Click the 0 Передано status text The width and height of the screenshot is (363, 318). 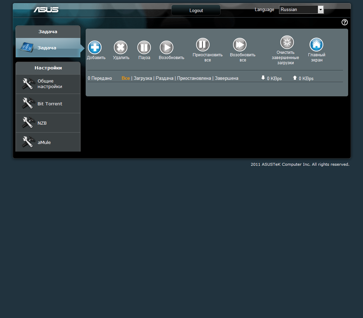click(100, 78)
